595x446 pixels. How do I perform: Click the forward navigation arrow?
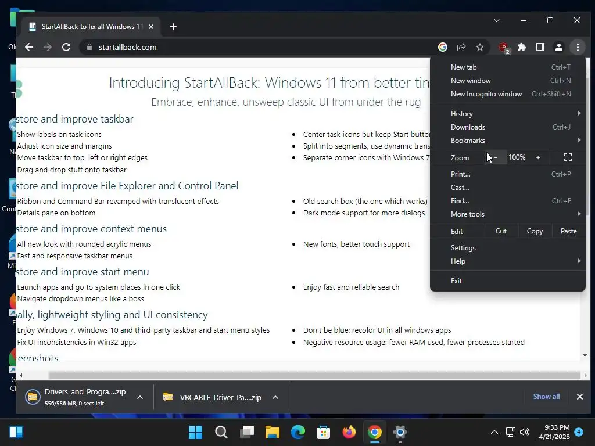click(48, 47)
